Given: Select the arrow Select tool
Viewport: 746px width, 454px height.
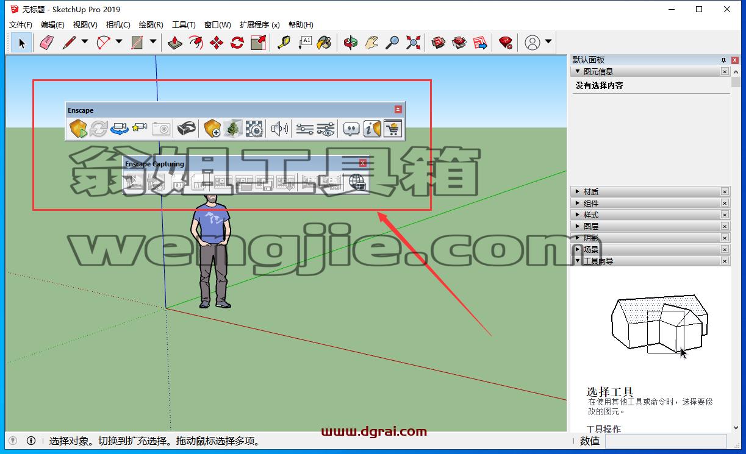Looking at the screenshot, I should [x=22, y=43].
